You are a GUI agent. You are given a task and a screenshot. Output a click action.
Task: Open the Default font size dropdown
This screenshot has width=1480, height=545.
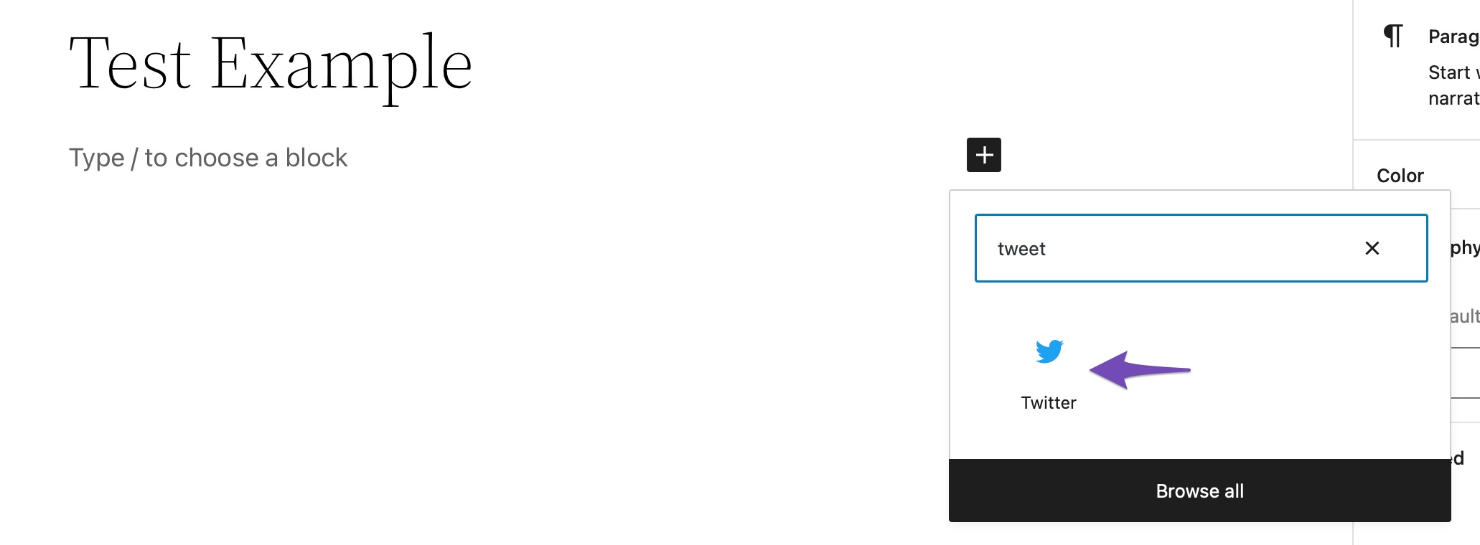pos(1465,316)
